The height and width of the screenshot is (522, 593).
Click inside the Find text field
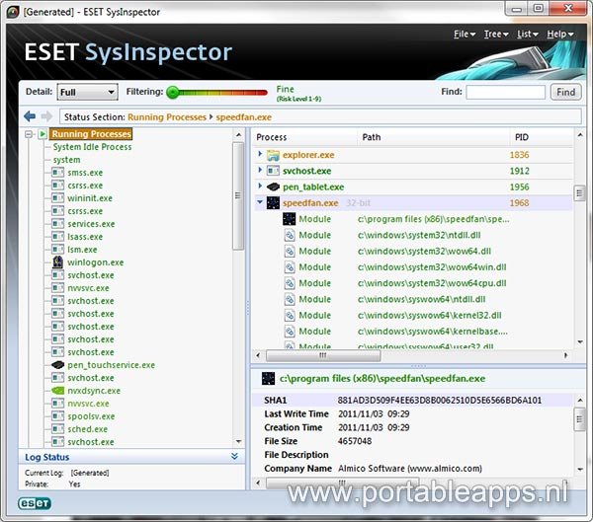(505, 92)
